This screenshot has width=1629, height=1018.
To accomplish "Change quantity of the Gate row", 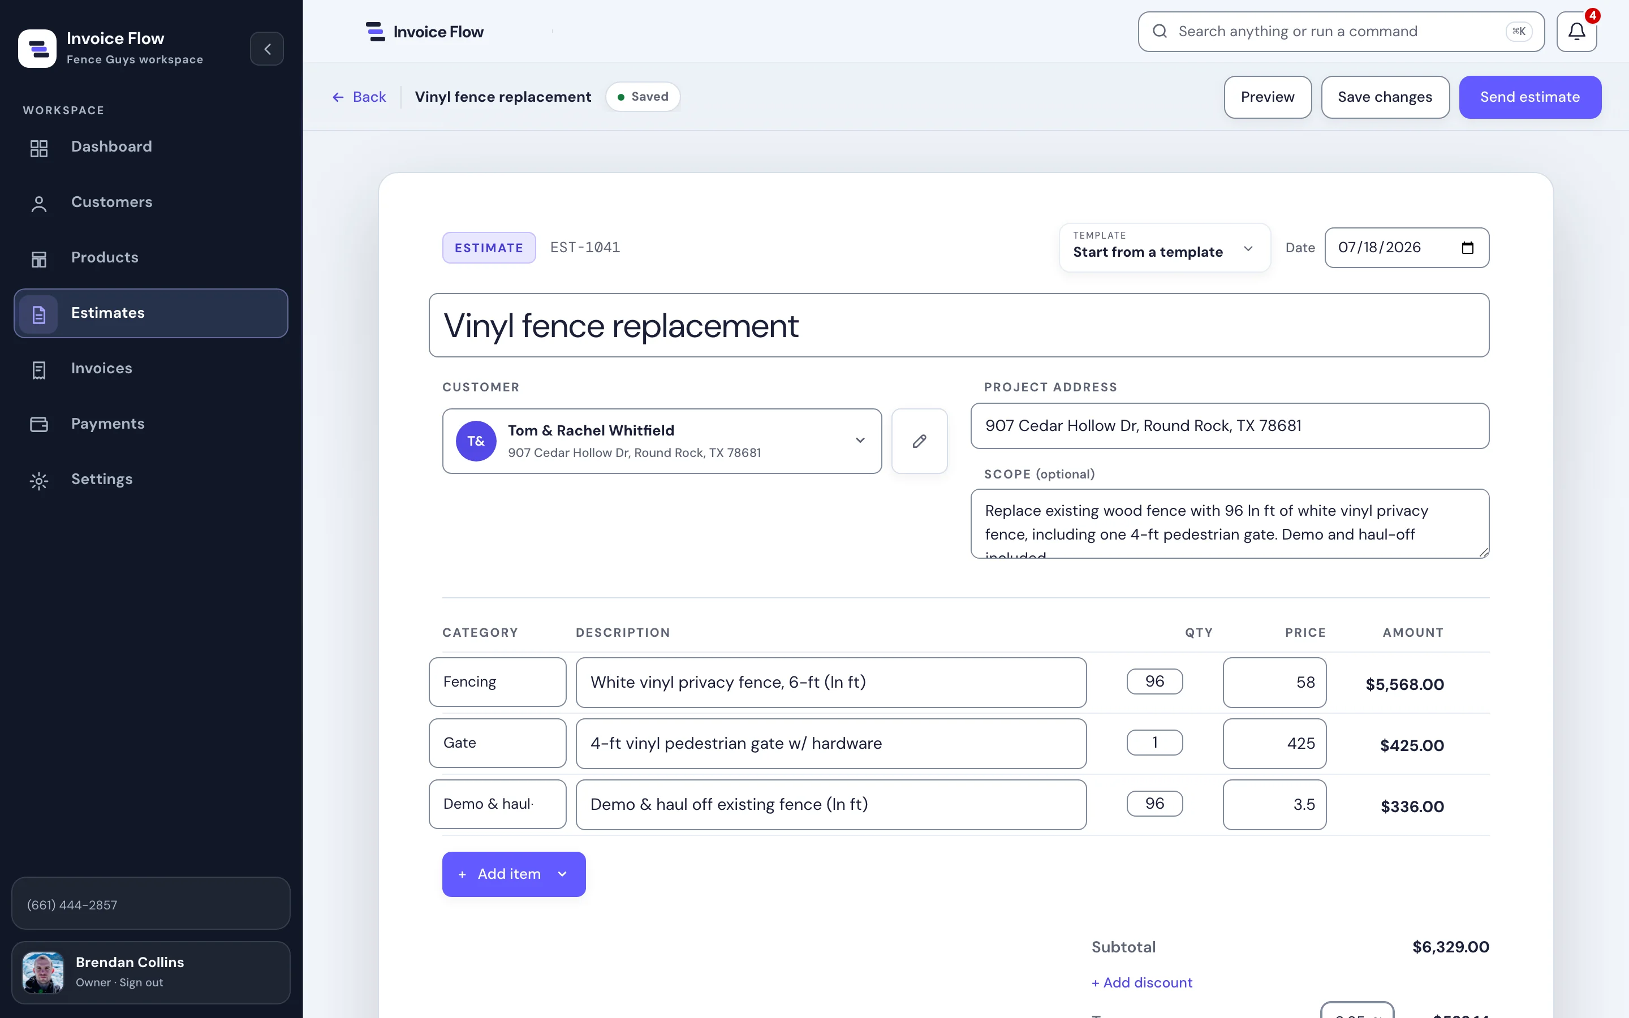I will coord(1154,743).
